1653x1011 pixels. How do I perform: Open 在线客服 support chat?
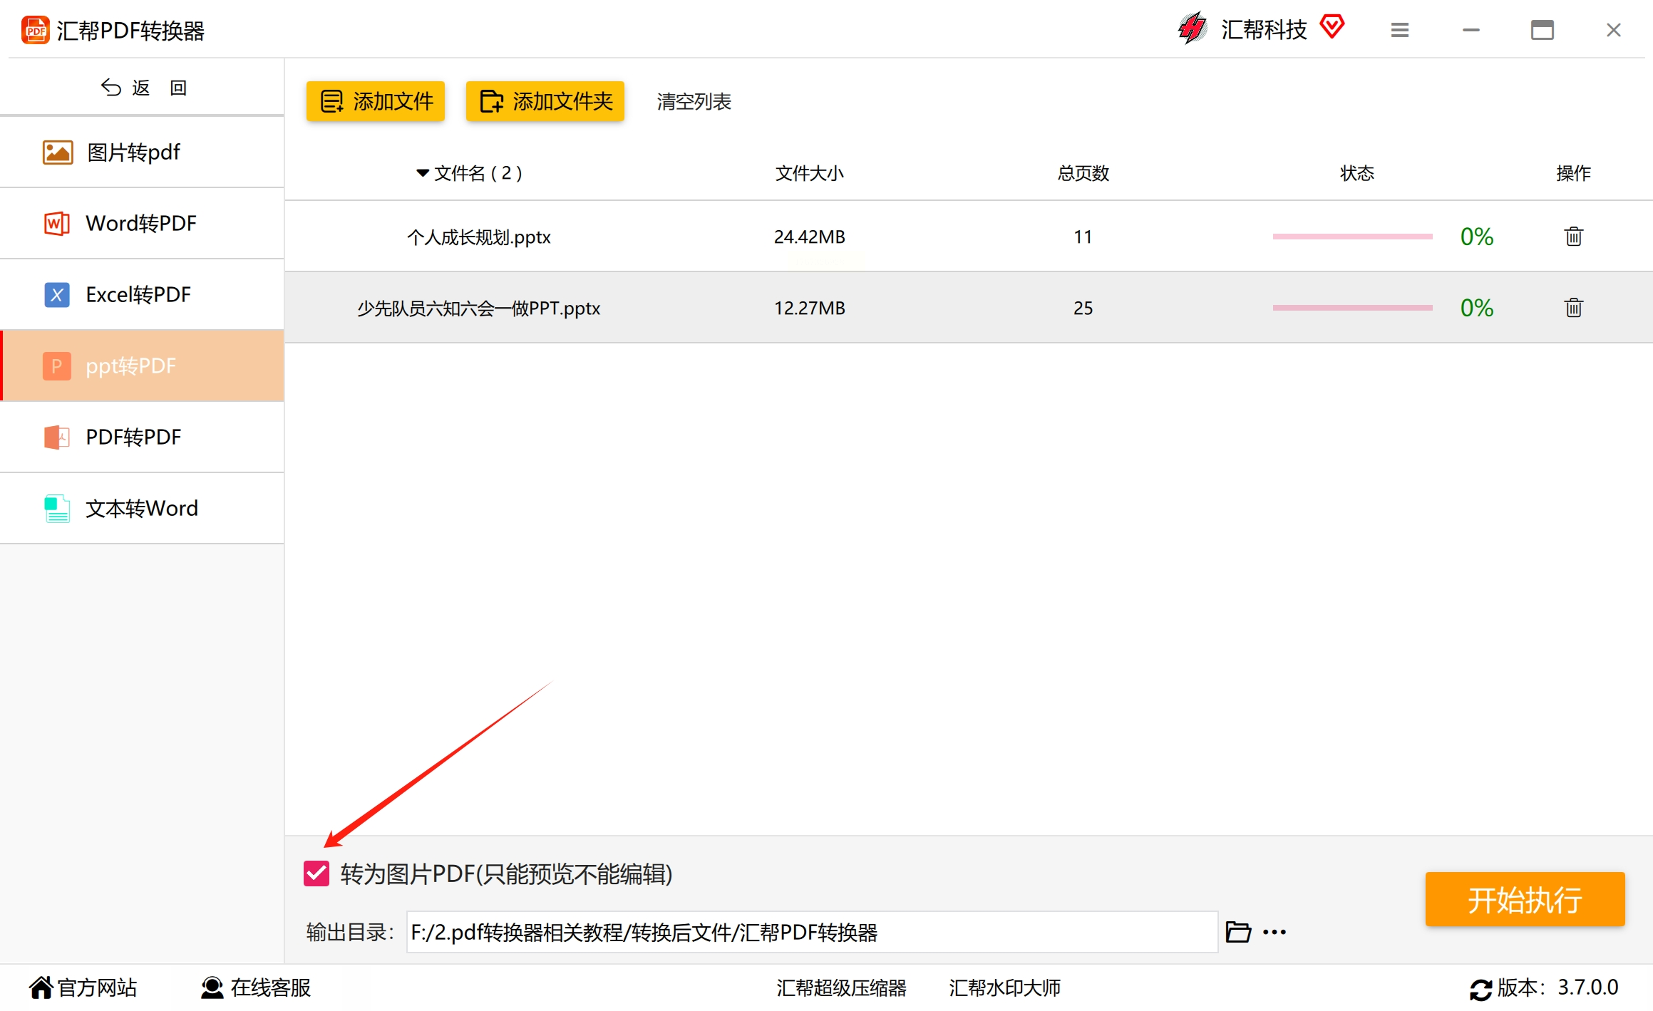click(x=257, y=988)
